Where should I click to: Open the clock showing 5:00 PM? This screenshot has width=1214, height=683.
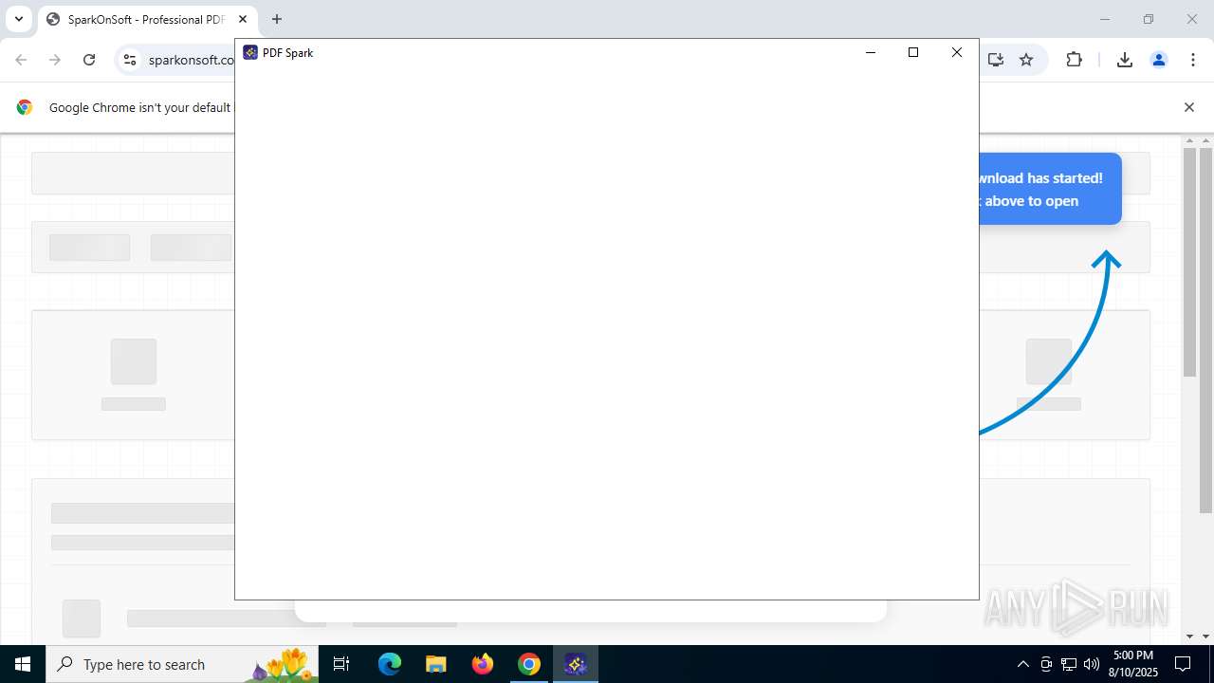[x=1133, y=664]
